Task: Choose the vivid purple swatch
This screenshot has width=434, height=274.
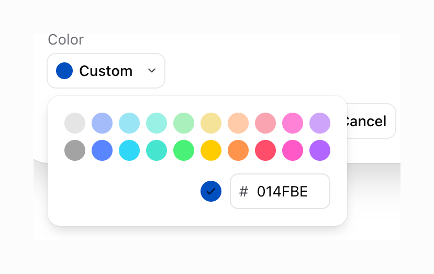Action: pos(320,150)
